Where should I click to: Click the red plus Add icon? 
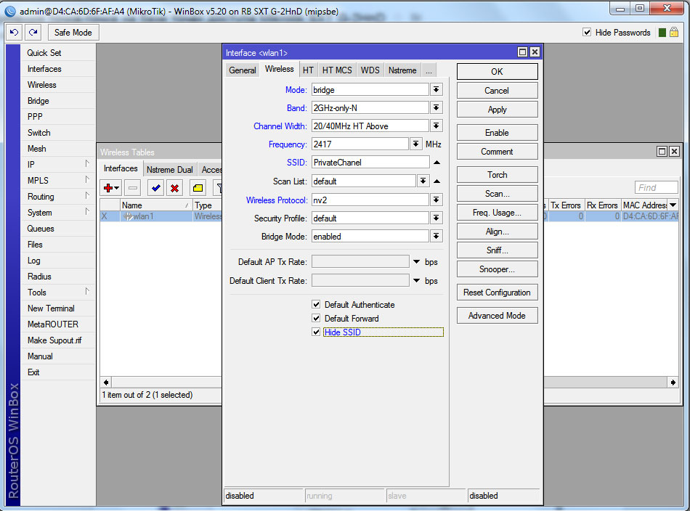pyautogui.click(x=108, y=188)
